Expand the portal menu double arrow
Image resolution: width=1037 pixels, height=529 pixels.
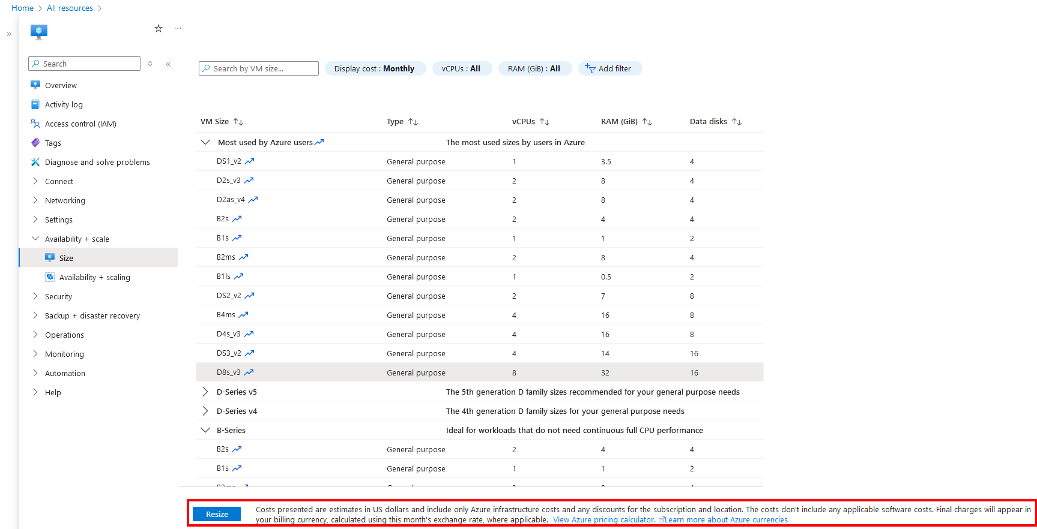(x=9, y=34)
